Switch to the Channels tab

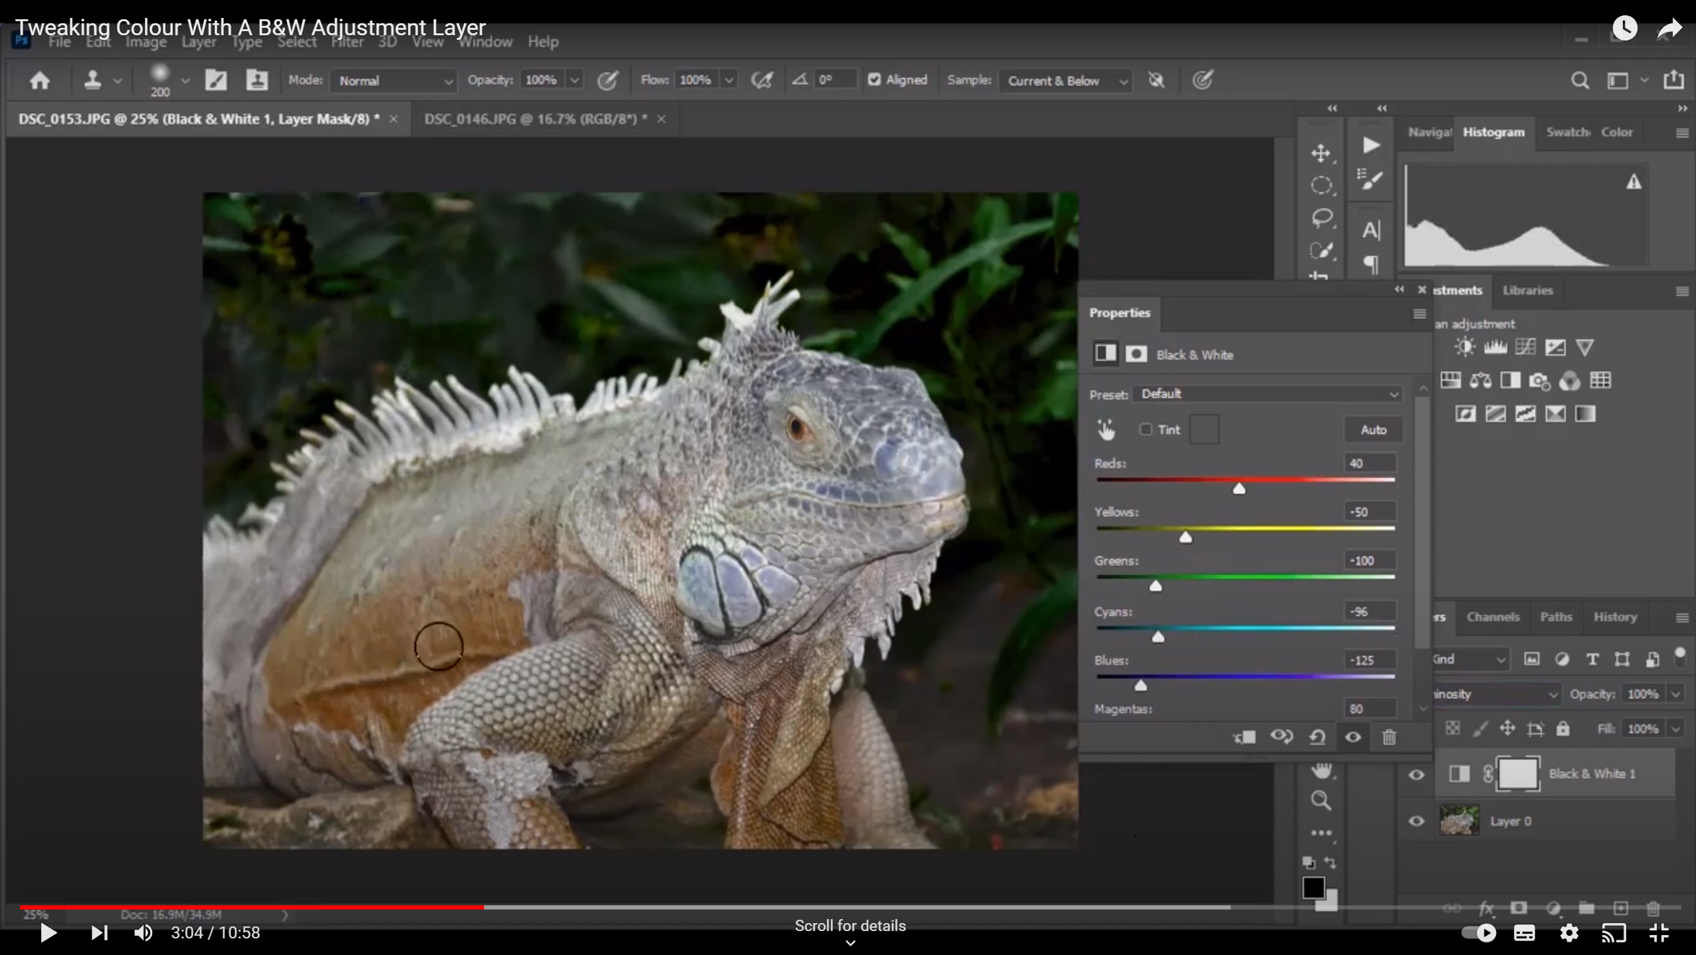click(1493, 617)
